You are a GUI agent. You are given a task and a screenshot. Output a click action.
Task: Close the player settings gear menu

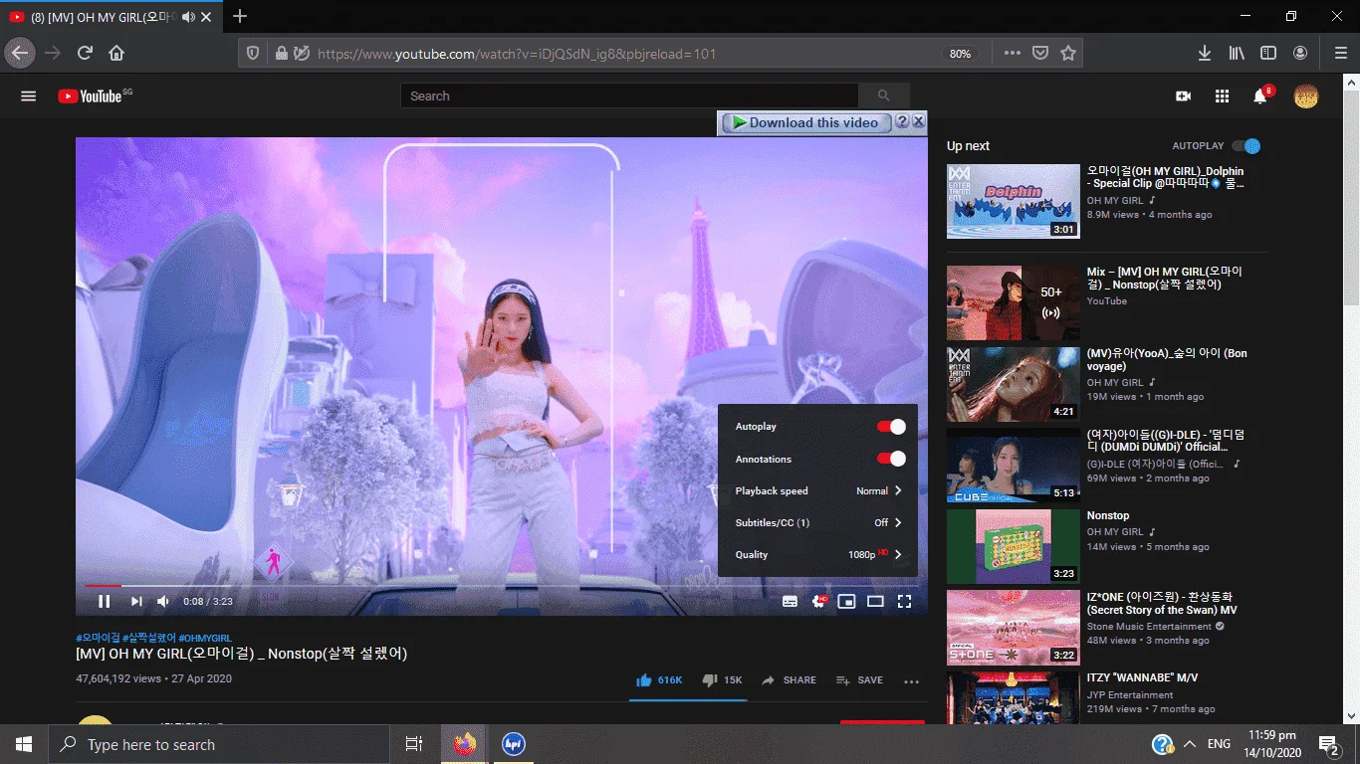click(x=819, y=601)
